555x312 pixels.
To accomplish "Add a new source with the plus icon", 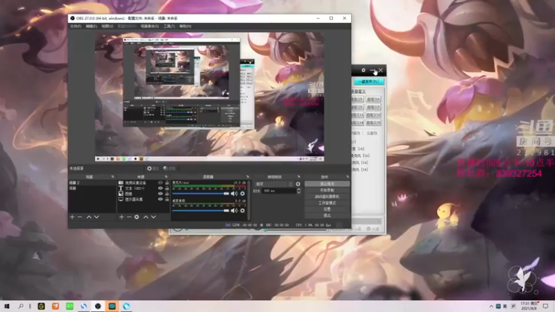I will pyautogui.click(x=121, y=217).
